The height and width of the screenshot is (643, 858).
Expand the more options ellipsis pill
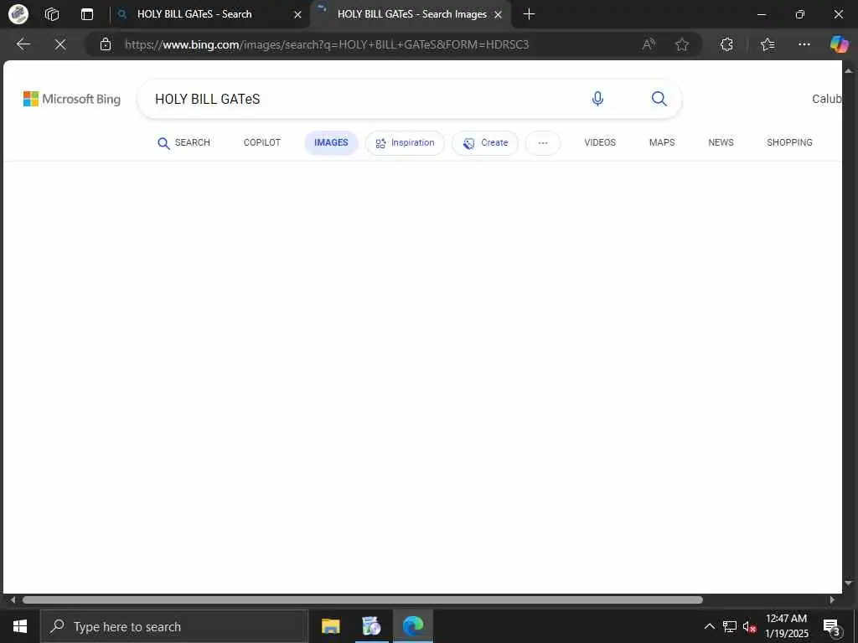pyautogui.click(x=542, y=142)
